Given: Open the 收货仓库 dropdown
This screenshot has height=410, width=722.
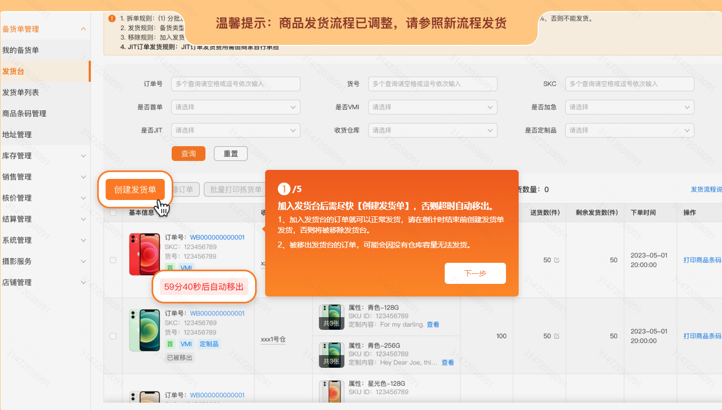Looking at the screenshot, I should coord(433,130).
